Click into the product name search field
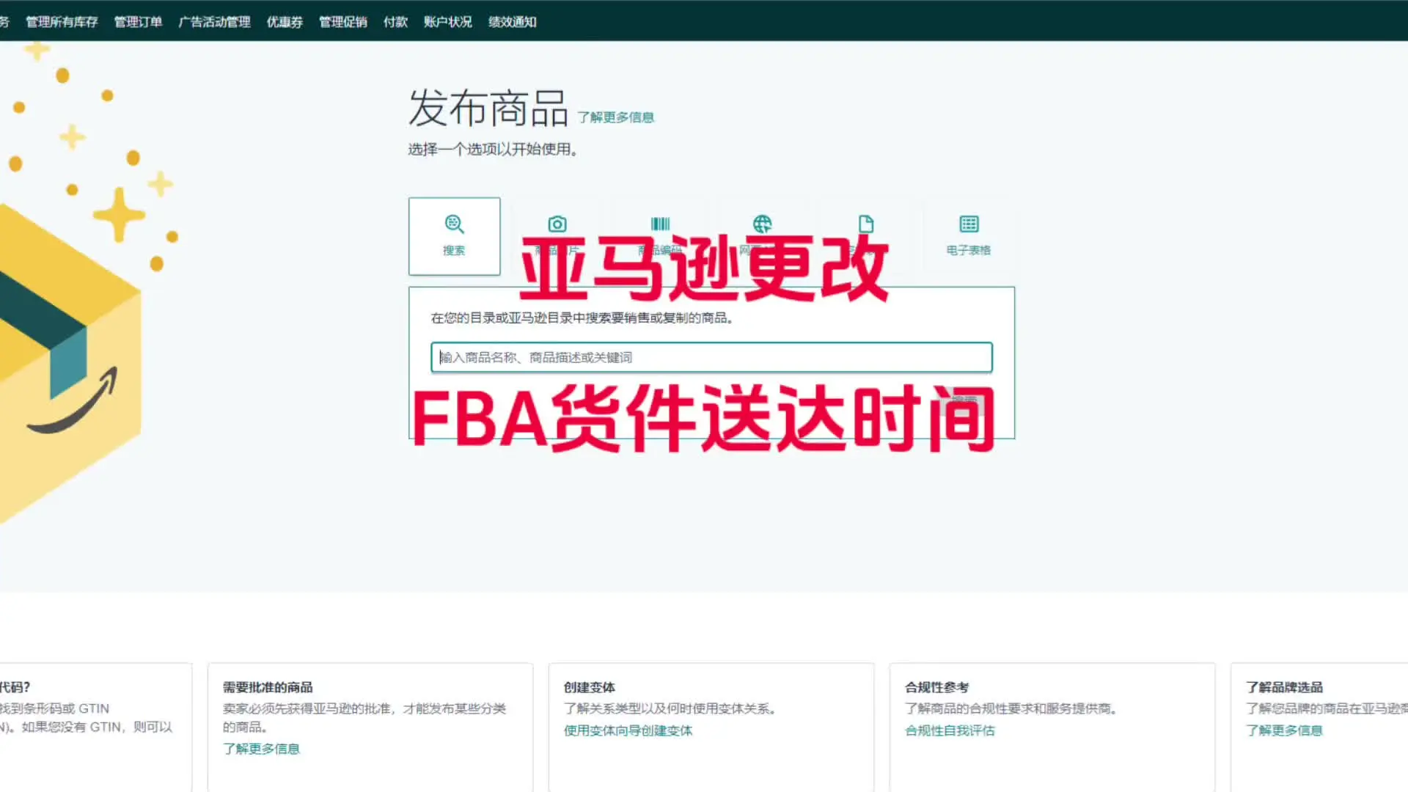Screen dimensions: 1408x792 (x=711, y=358)
